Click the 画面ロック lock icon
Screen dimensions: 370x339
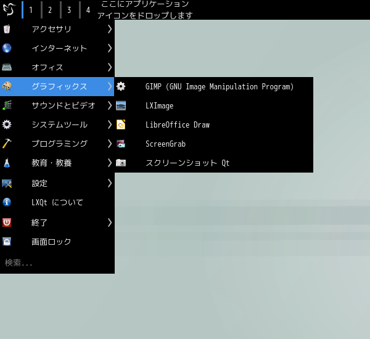(x=7, y=242)
